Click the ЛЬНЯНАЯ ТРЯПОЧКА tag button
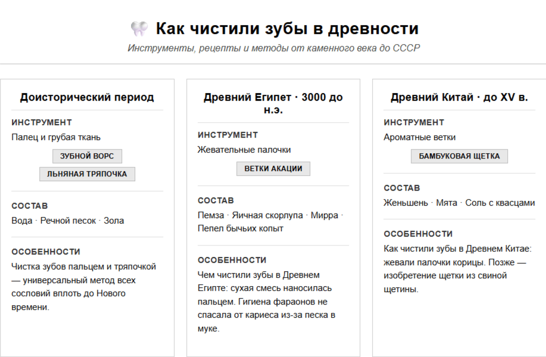Screen dimensions: 546x357 coord(87,174)
